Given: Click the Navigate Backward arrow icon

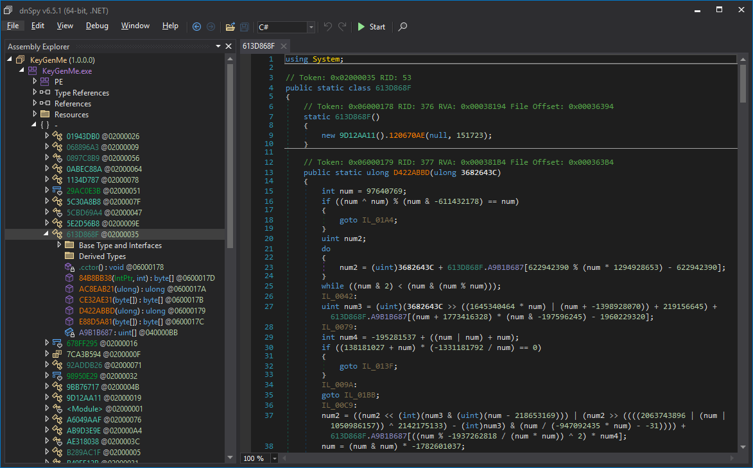Looking at the screenshot, I should coord(196,27).
